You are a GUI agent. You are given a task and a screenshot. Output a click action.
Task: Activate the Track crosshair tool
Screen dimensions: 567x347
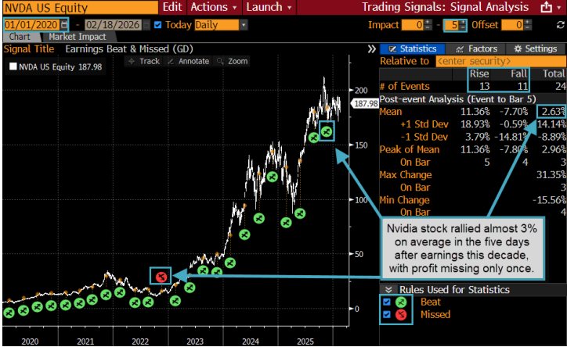146,61
